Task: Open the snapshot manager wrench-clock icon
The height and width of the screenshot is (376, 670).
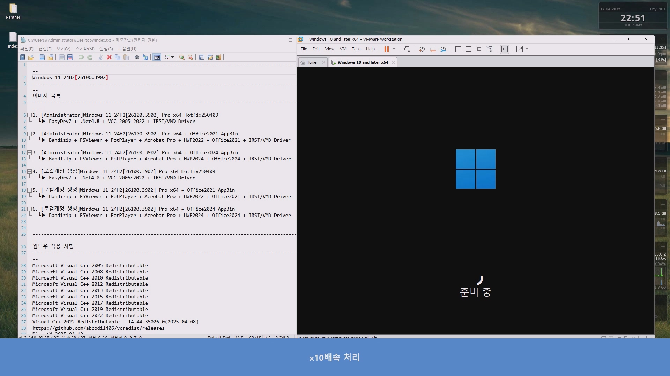Action: (443, 49)
